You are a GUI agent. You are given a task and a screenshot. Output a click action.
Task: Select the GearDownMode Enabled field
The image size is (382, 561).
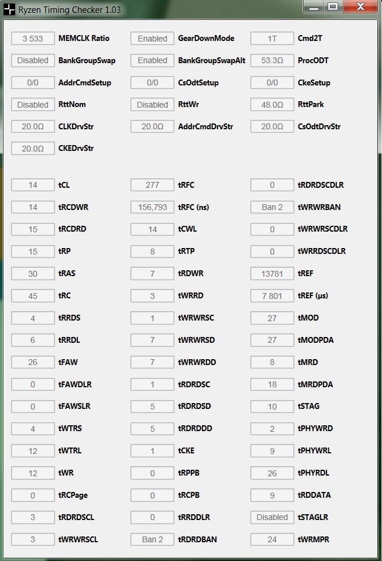click(x=152, y=39)
